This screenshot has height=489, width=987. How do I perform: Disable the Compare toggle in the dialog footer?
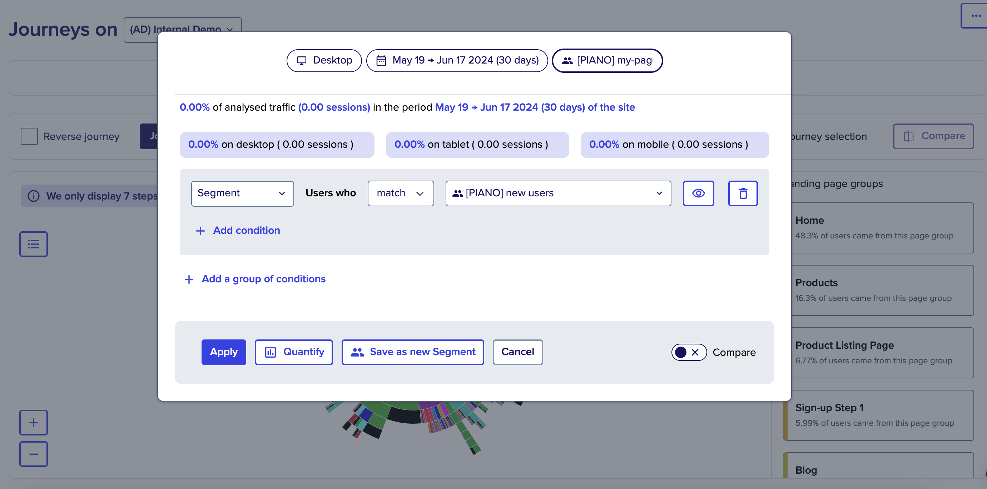click(689, 352)
